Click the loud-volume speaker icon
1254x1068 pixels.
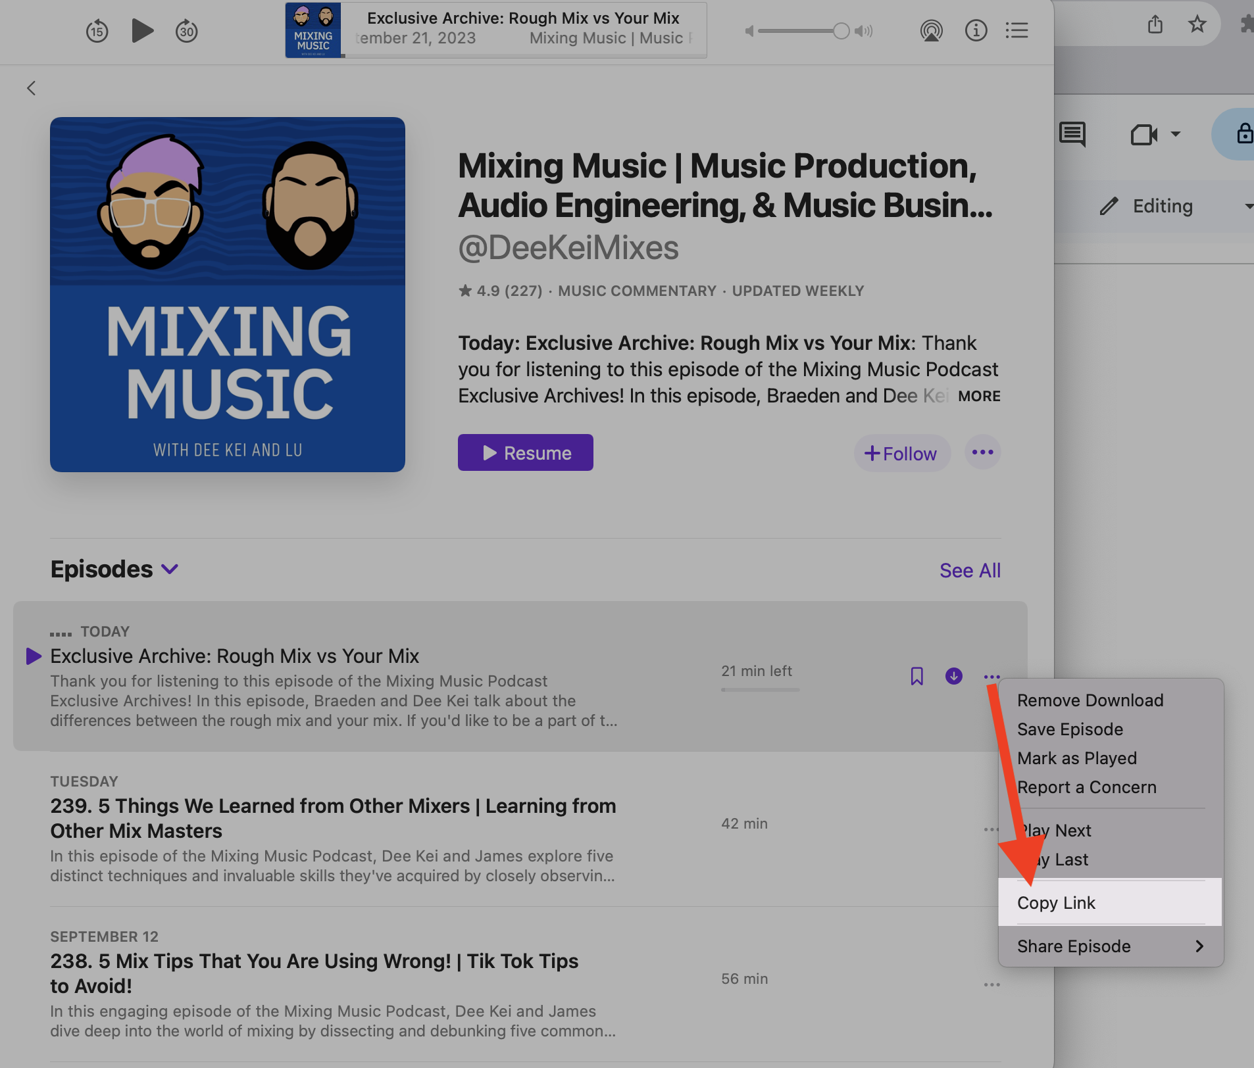coord(863,31)
